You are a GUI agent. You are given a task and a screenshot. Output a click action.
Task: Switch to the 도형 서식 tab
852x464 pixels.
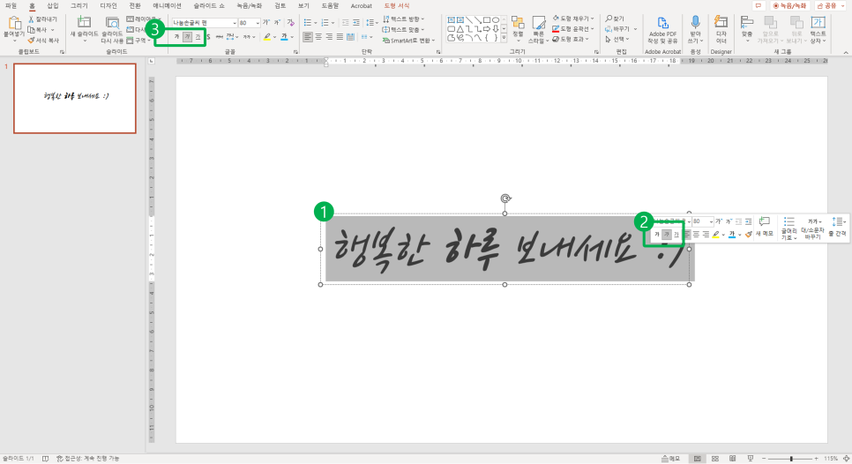coord(397,5)
